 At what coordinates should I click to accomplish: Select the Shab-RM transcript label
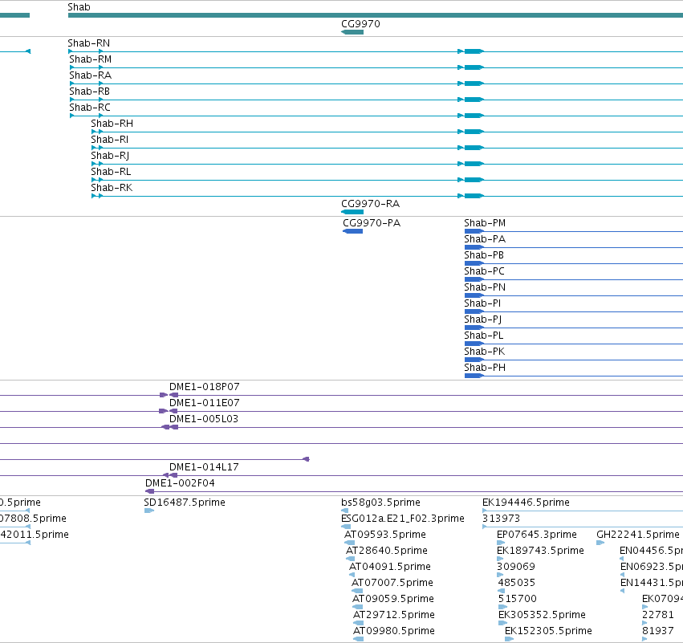click(90, 59)
